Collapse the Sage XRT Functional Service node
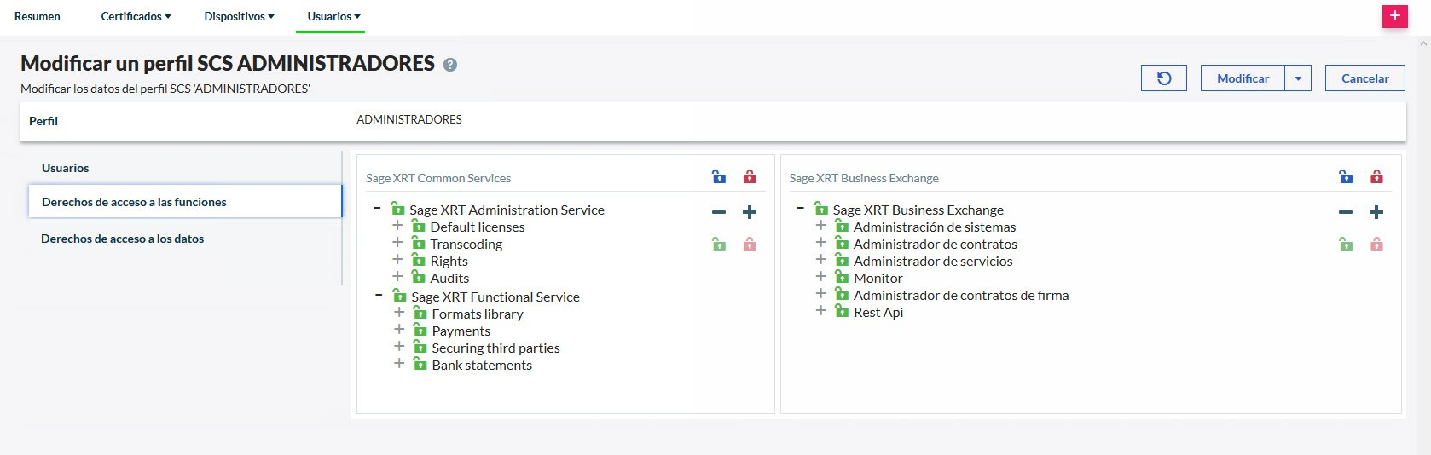 coord(379,295)
